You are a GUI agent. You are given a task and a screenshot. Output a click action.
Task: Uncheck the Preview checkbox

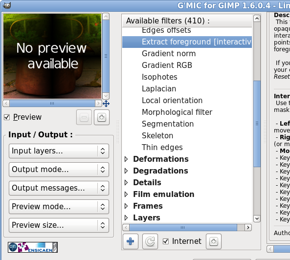tap(7, 117)
